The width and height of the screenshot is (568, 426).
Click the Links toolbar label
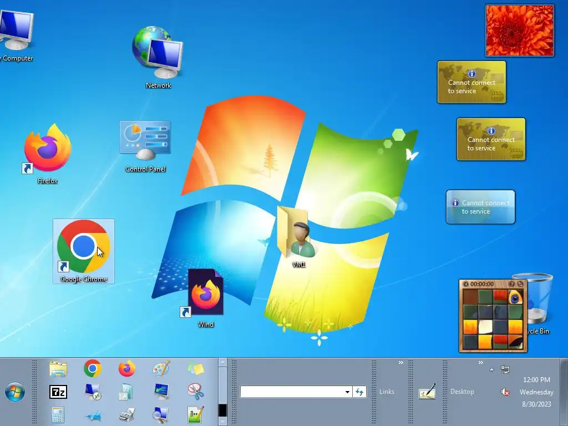387,392
